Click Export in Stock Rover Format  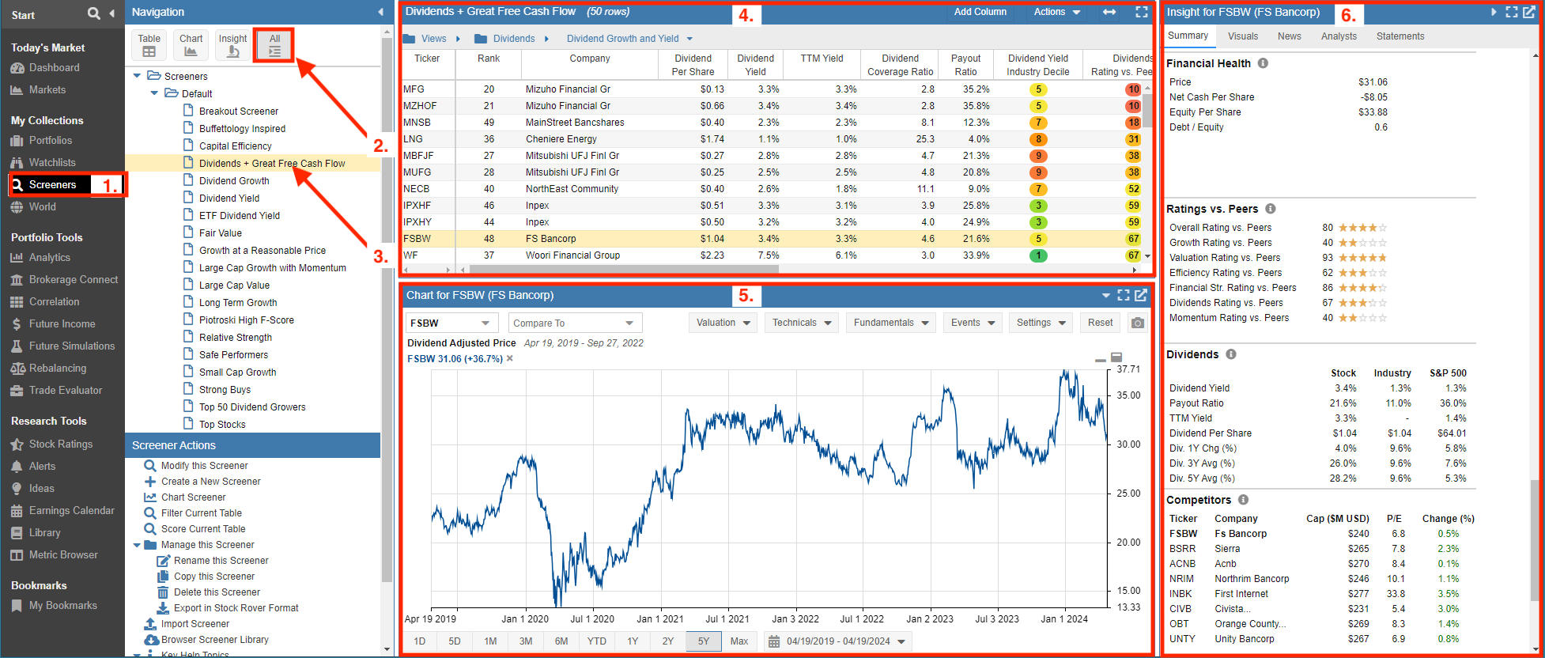(x=236, y=608)
